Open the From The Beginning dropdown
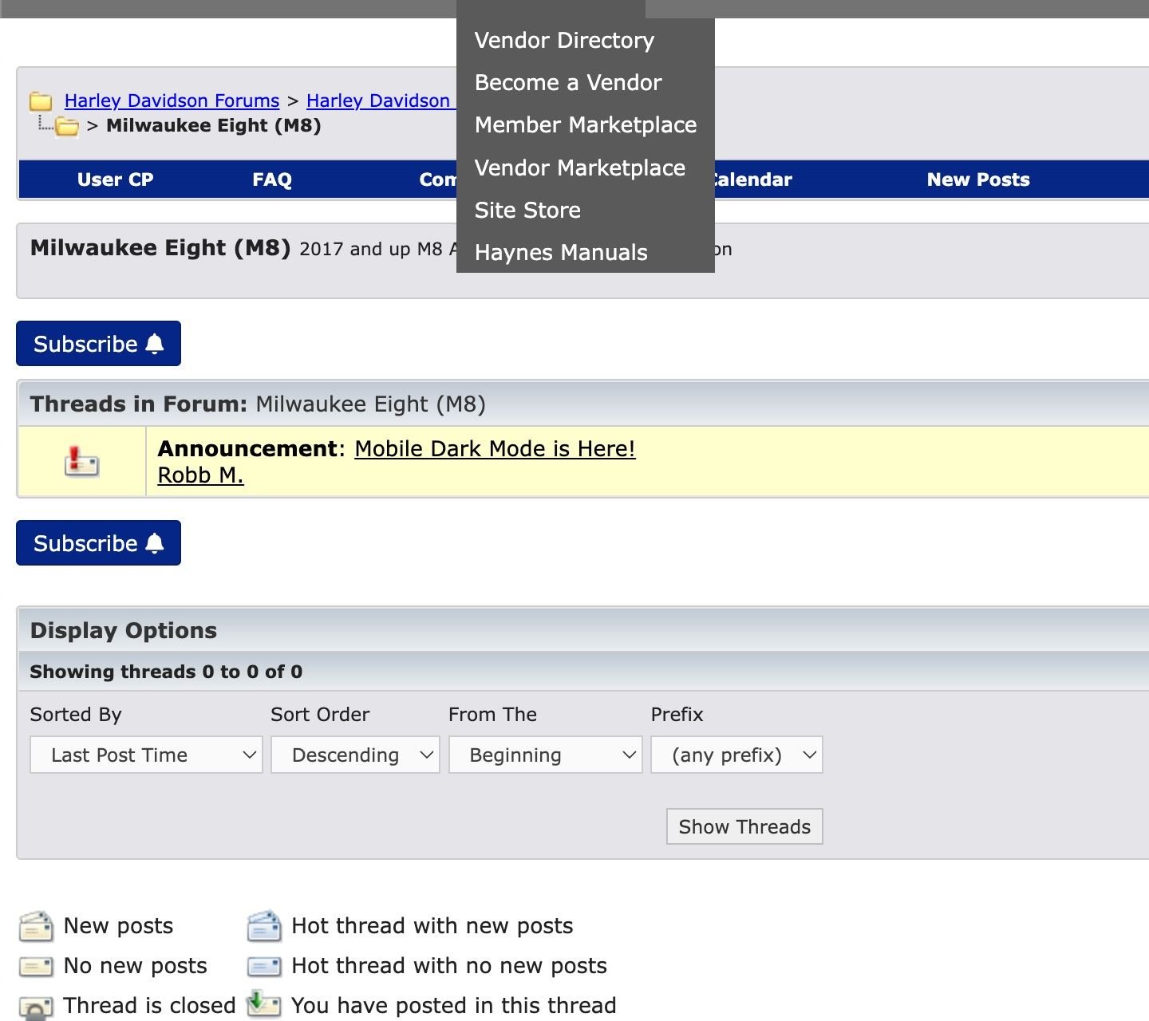 click(x=546, y=755)
